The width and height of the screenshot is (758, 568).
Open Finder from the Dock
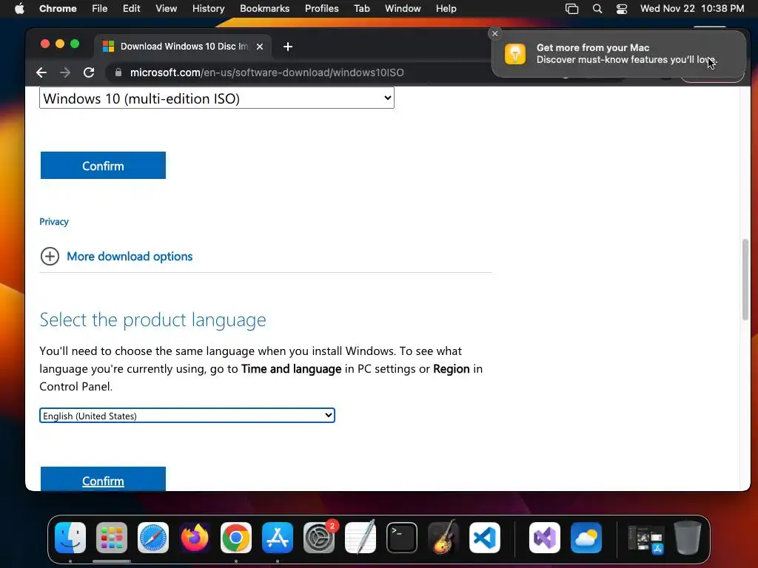(x=70, y=538)
